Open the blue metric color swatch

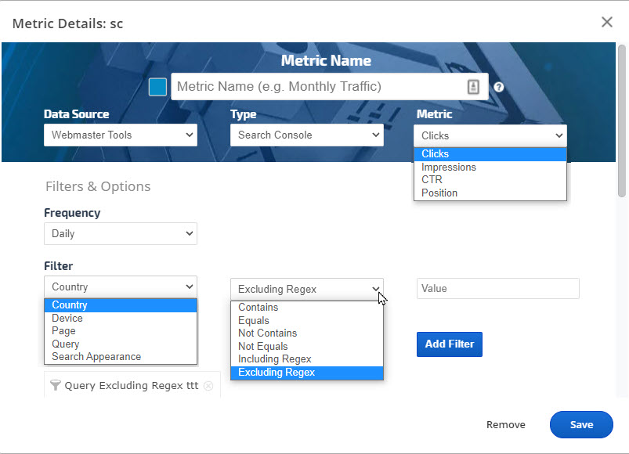tap(157, 87)
